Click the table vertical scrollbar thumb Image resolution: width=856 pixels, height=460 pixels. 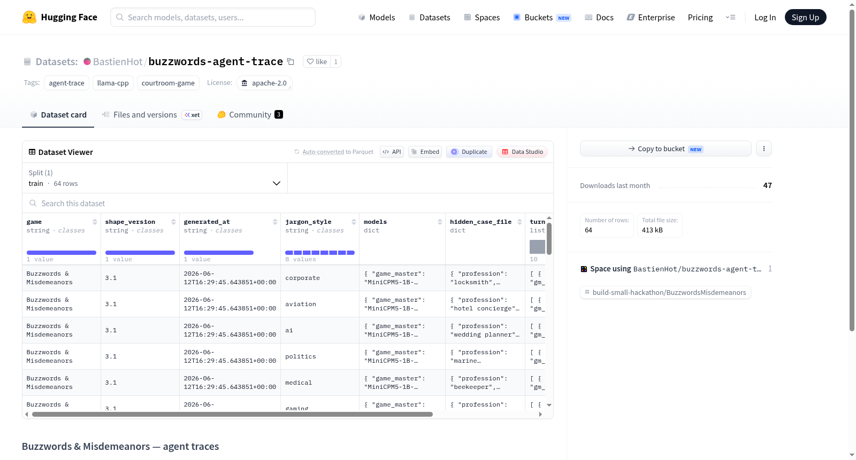click(549, 238)
